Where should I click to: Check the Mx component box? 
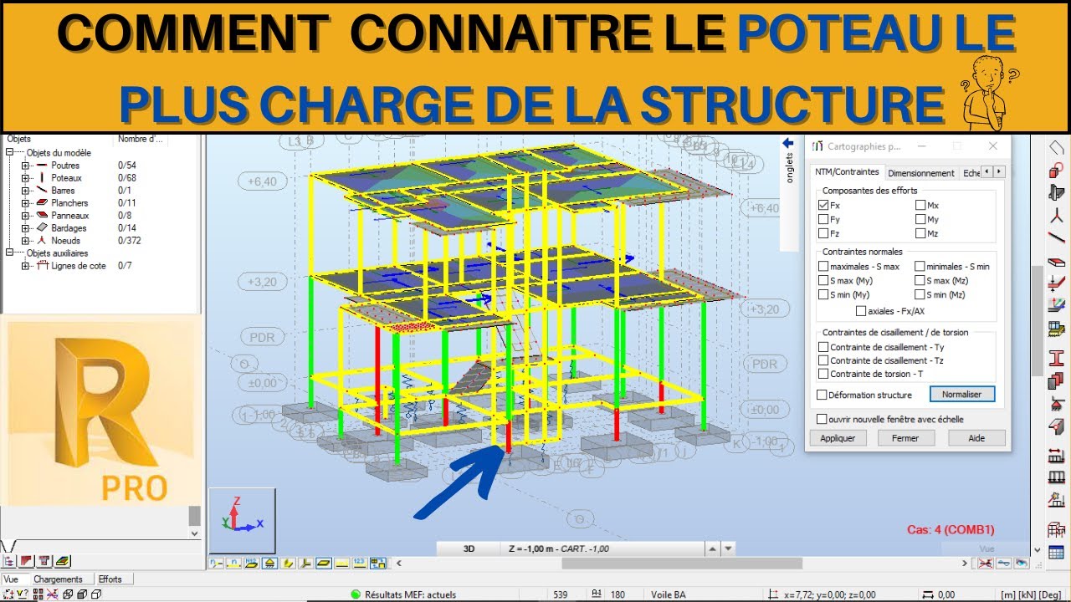tap(920, 205)
